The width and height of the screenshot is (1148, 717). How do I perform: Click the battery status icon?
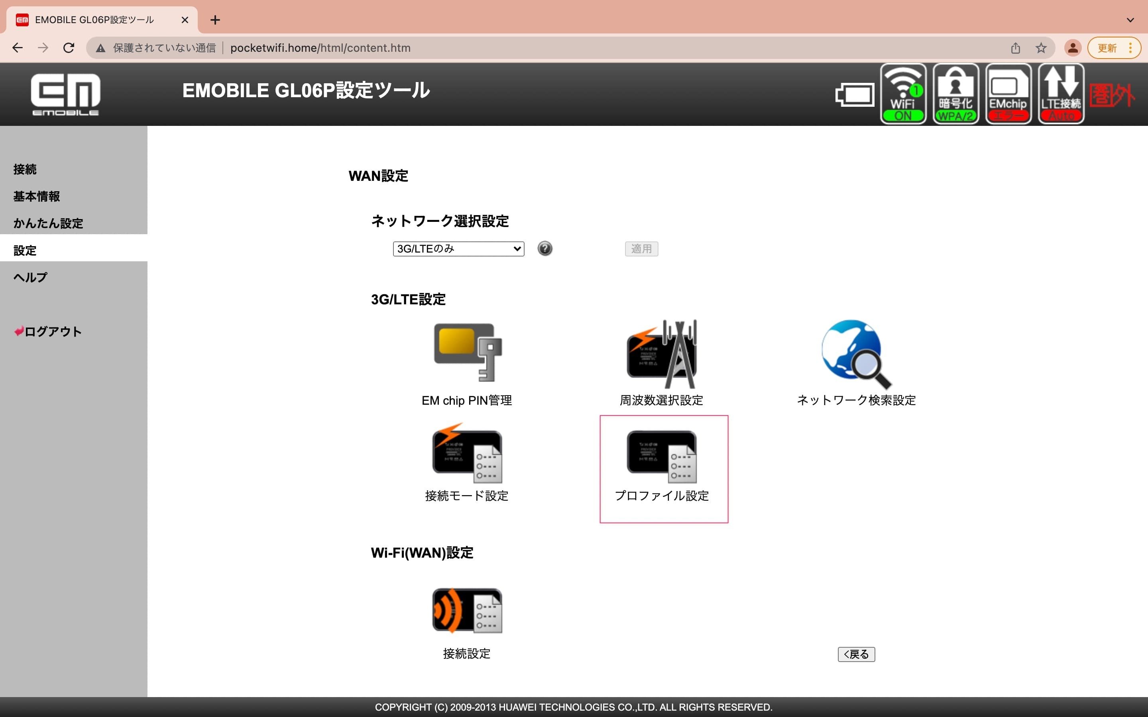tap(855, 95)
